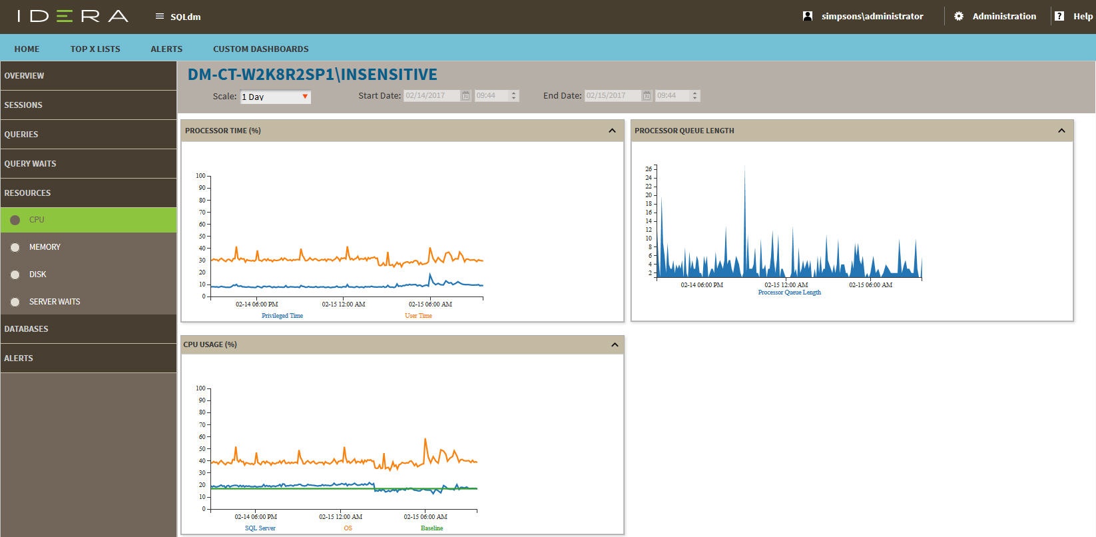Select the Server Waits resource option

coord(54,302)
